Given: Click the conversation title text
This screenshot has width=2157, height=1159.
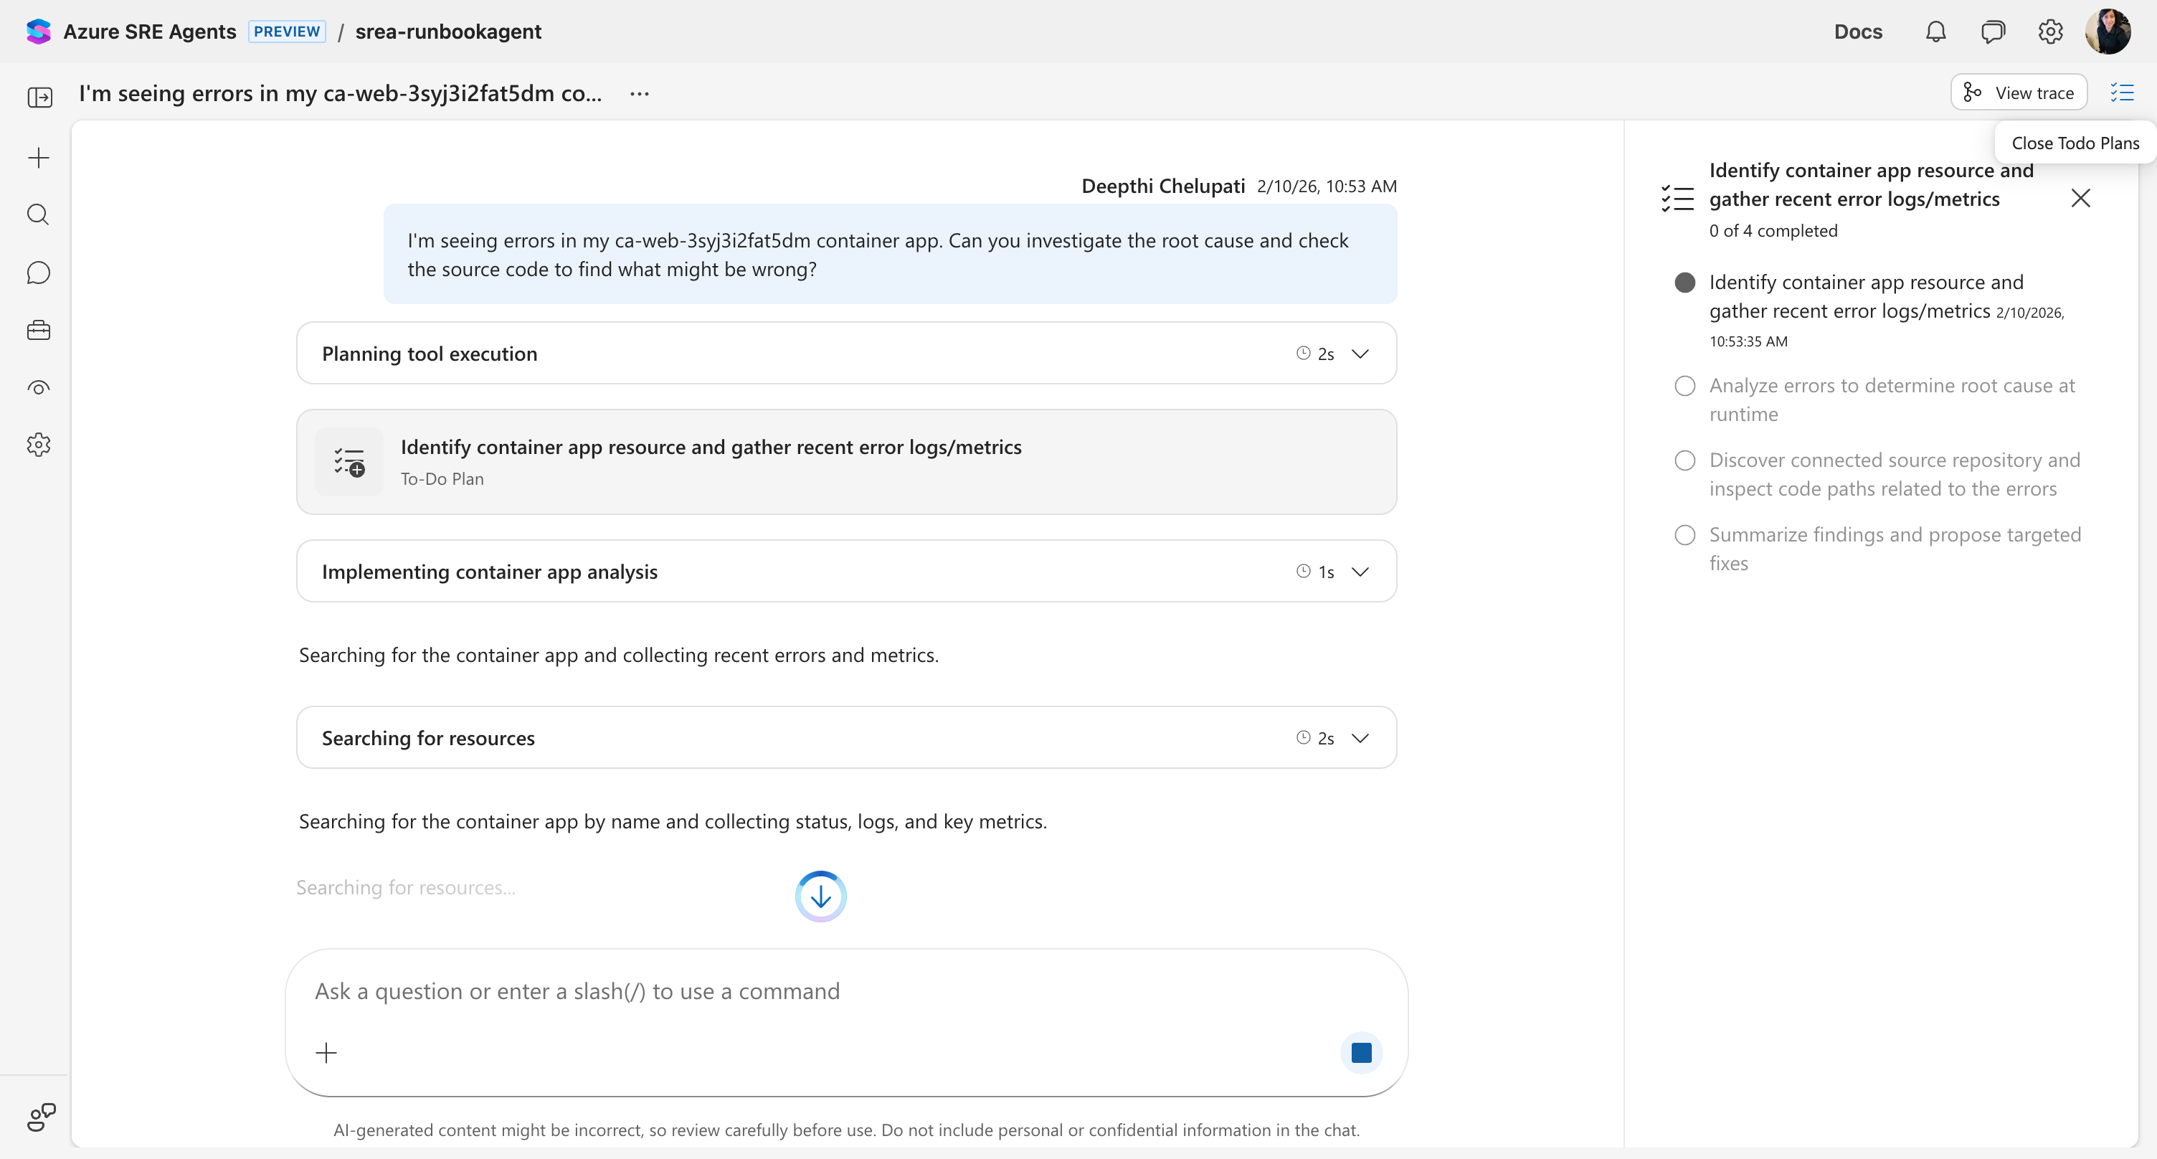Looking at the screenshot, I should (341, 94).
